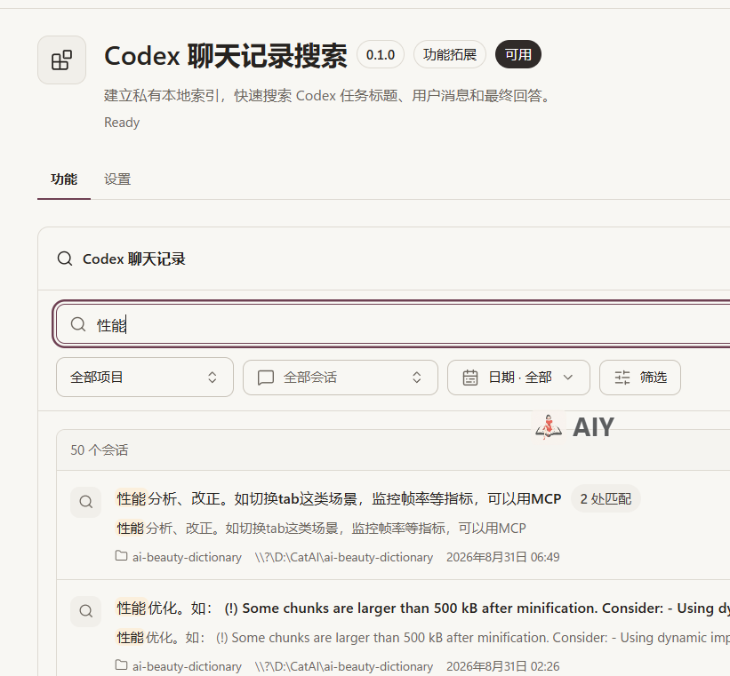Click the 功能拓展 tag badge
This screenshot has width=730, height=676.
coord(450,54)
